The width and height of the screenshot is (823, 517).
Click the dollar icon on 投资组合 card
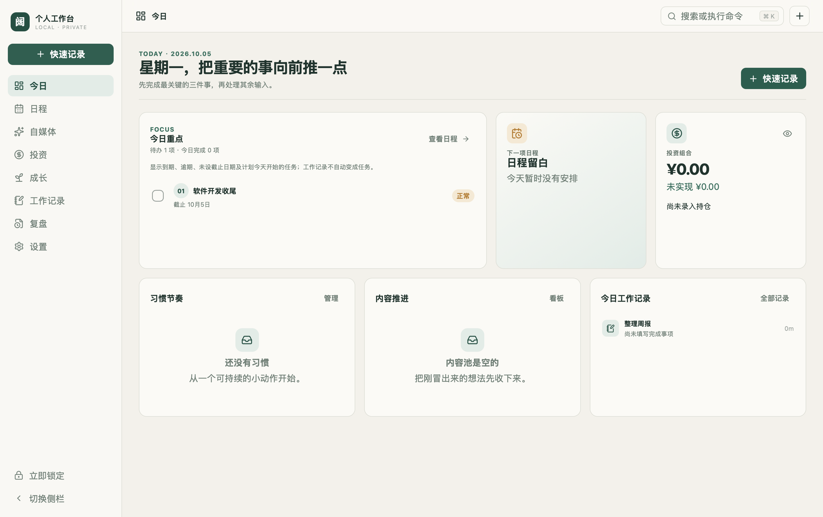[x=676, y=133]
